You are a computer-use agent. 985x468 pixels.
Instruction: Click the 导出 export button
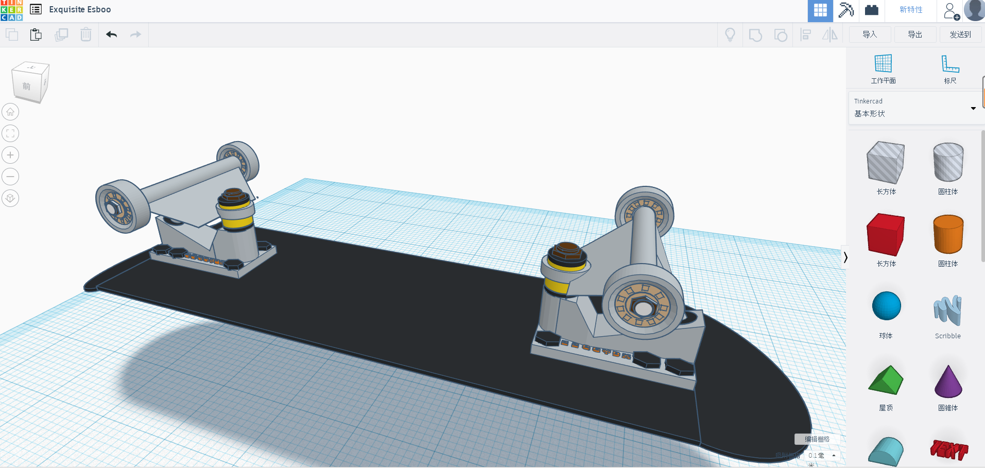(x=915, y=34)
